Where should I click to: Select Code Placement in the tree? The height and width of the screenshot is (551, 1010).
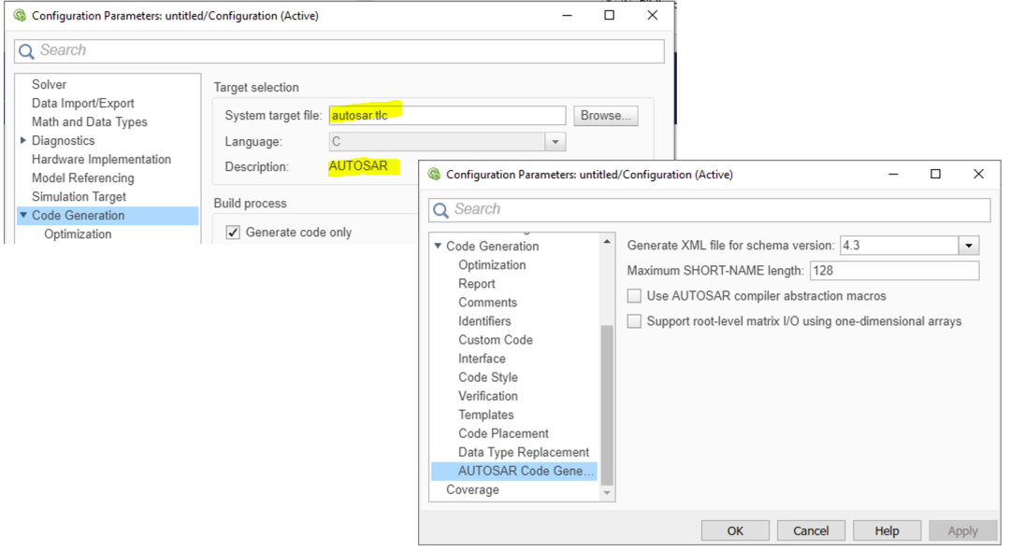pos(503,433)
